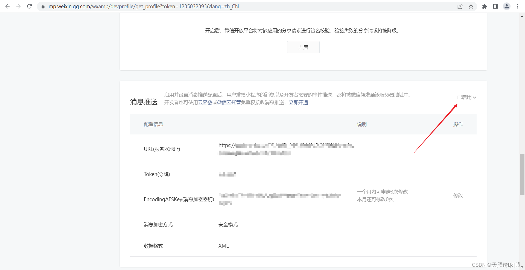Reload the current page
Viewport: 525px width, 270px height.
click(x=29, y=6)
